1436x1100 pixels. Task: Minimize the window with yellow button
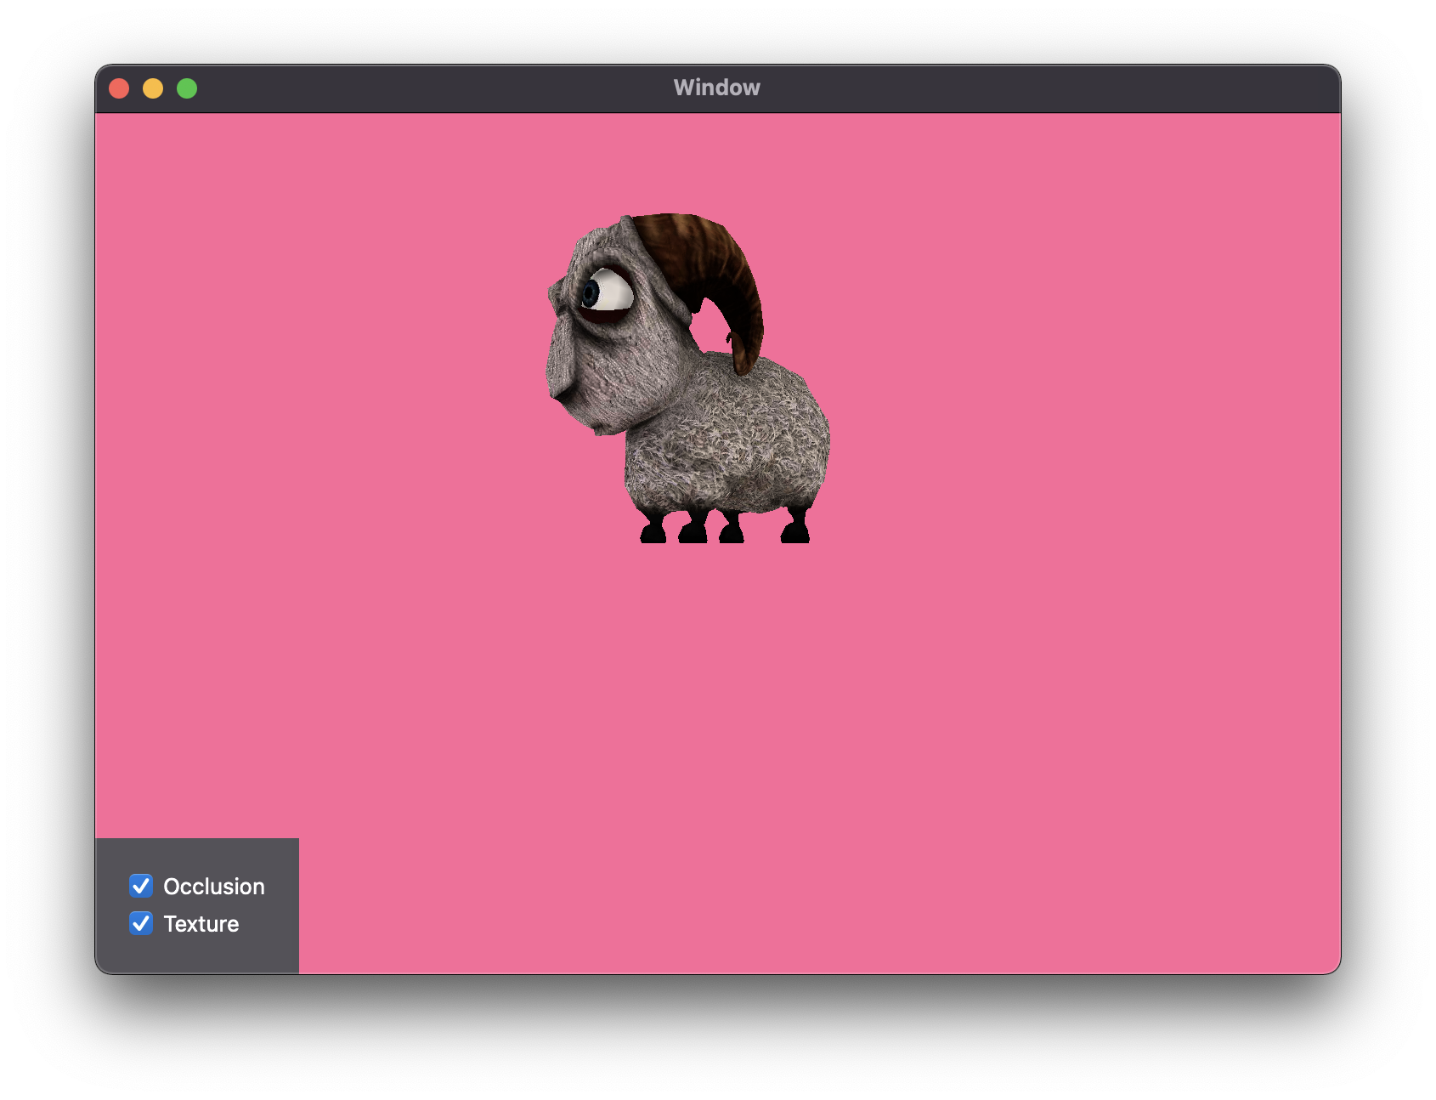(x=153, y=88)
